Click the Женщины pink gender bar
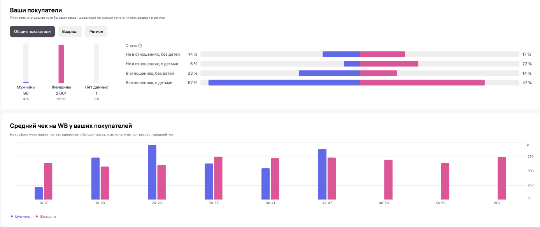The height and width of the screenshot is (227, 540). click(x=61, y=64)
